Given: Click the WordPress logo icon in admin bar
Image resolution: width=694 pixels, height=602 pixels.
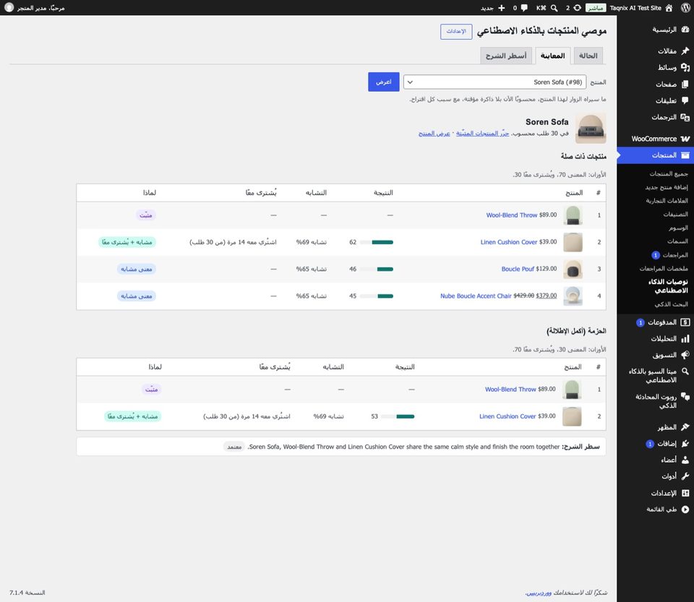Looking at the screenshot, I should pyautogui.click(x=685, y=7).
